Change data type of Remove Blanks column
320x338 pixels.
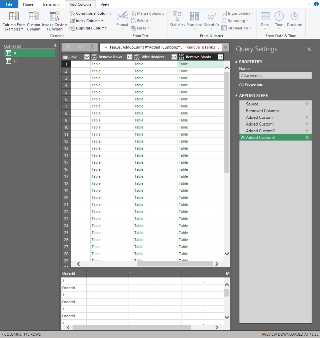(181, 57)
